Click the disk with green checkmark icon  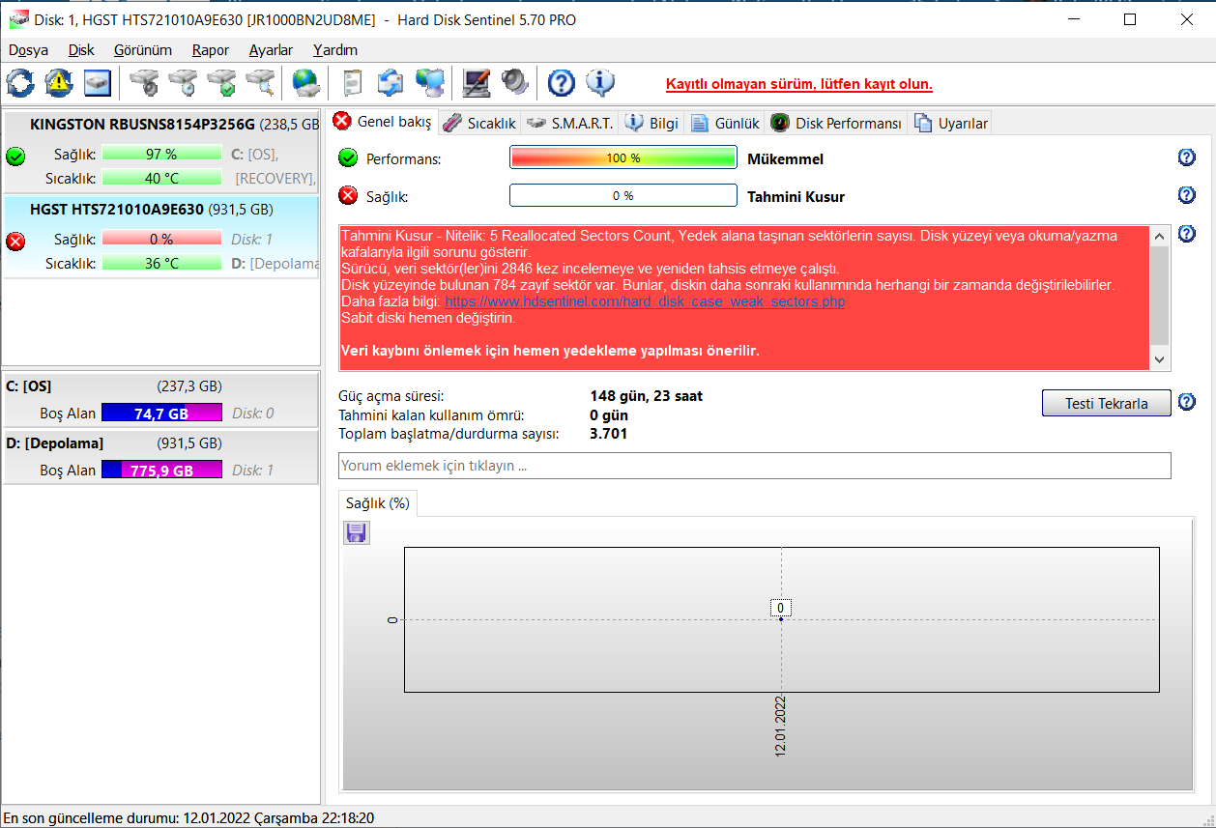[x=221, y=83]
